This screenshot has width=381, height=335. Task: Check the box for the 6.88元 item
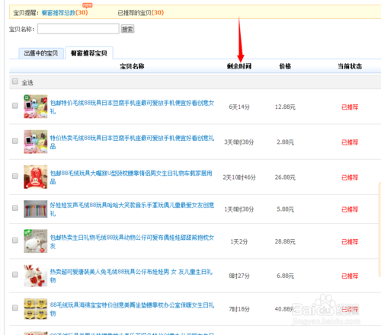pyautogui.click(x=15, y=275)
